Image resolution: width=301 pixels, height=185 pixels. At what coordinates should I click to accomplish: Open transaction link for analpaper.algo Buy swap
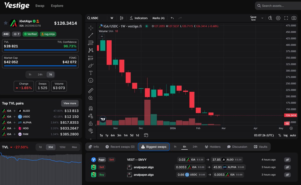click(287, 175)
